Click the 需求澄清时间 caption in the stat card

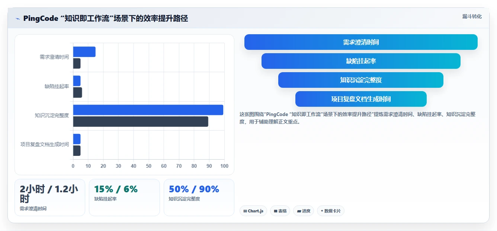[x=33, y=209]
